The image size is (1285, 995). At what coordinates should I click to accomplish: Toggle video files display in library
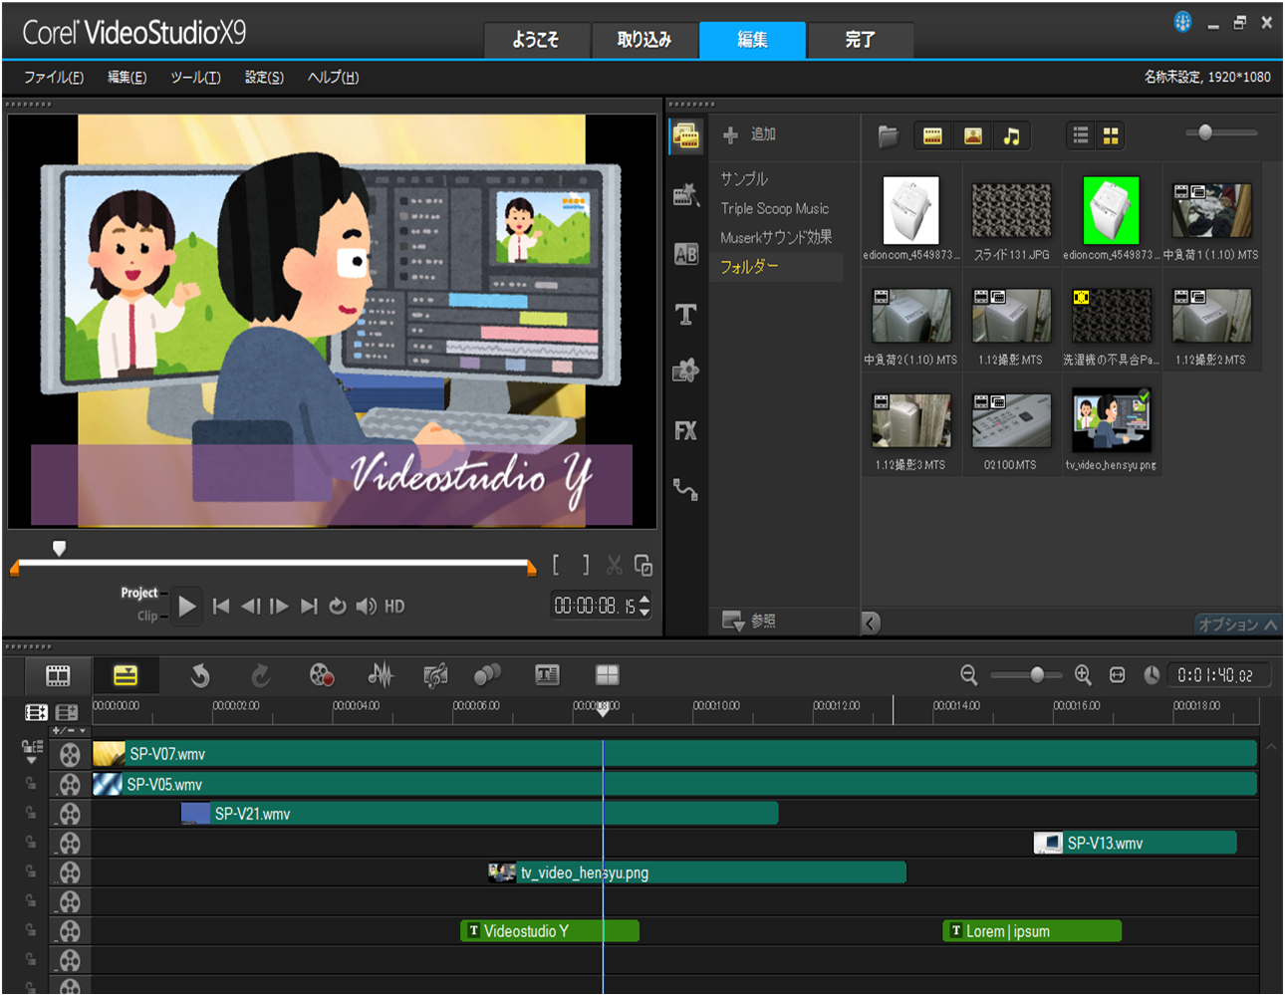coord(932,136)
